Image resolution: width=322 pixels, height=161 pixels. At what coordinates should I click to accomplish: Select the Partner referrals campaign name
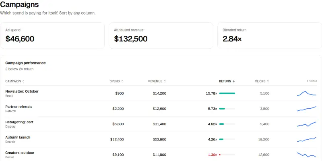[19, 107]
